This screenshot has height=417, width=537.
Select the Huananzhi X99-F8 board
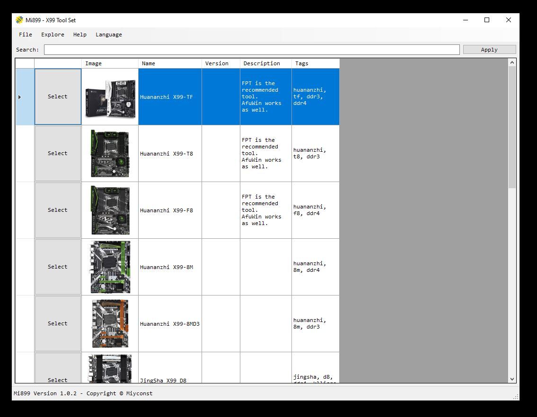[58, 210]
